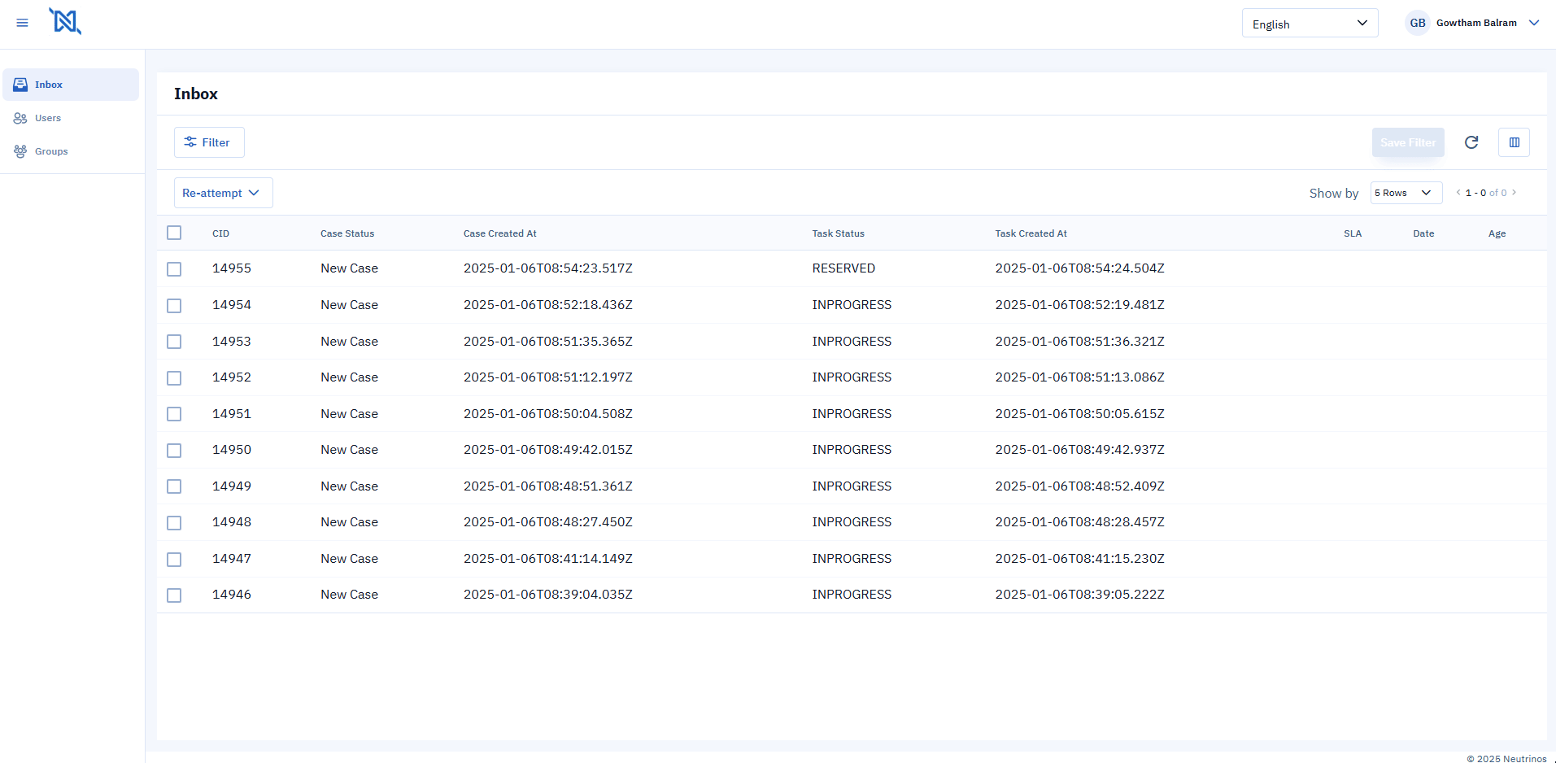Open the 5 Rows page size dropdown
The width and height of the screenshot is (1556, 763).
click(x=1405, y=193)
